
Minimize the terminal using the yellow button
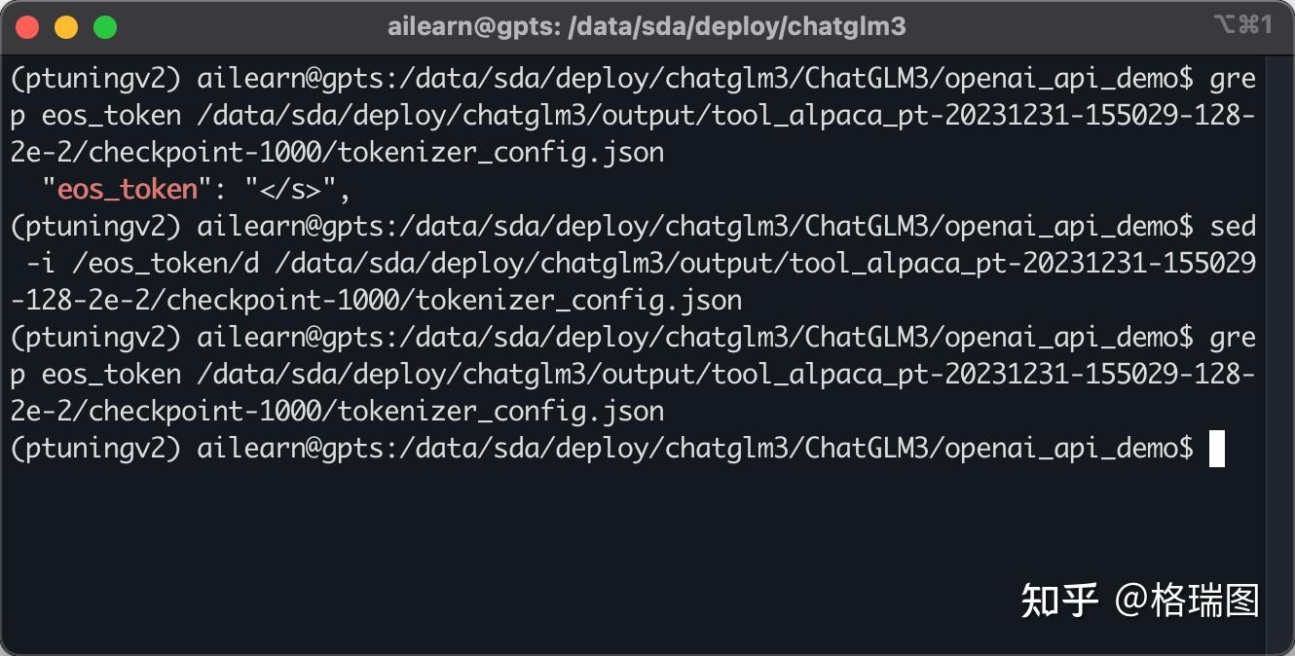pos(66,27)
